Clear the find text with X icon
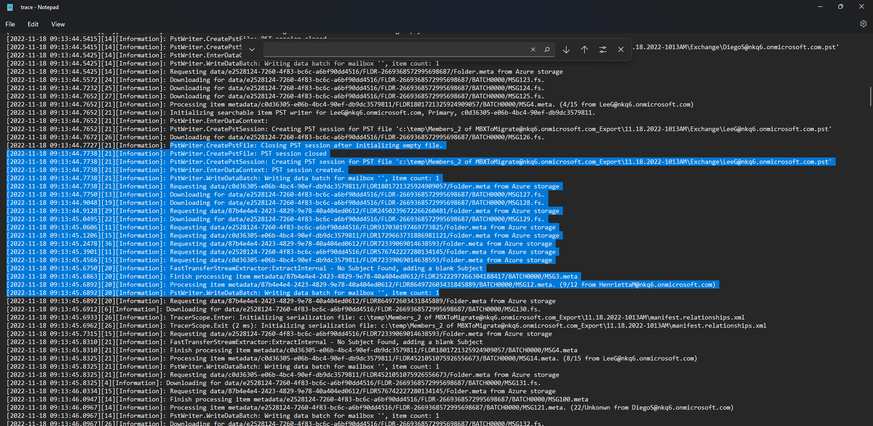 (533, 50)
